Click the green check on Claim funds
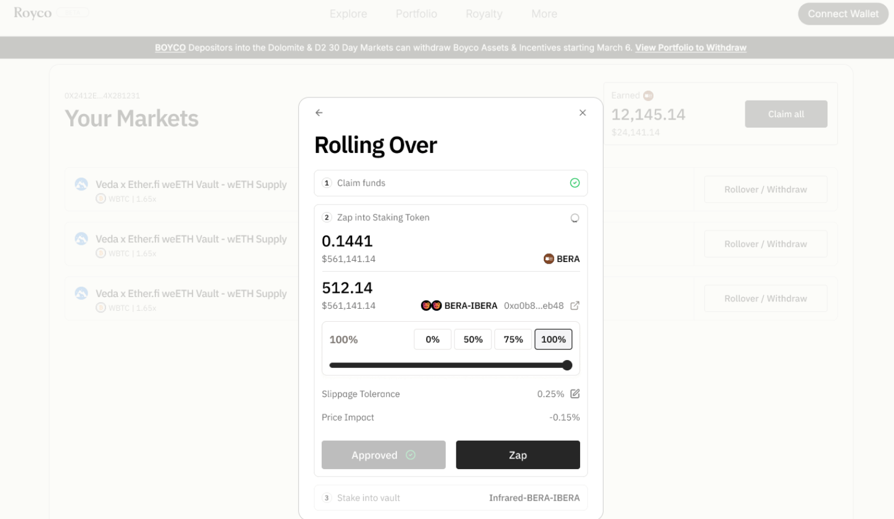Image resolution: width=894 pixels, height=519 pixels. tap(575, 183)
